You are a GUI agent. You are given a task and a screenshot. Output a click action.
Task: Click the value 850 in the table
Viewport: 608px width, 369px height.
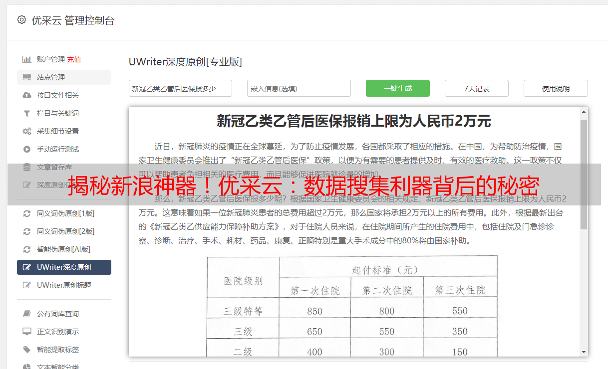[x=314, y=311]
